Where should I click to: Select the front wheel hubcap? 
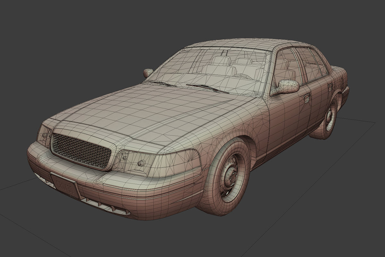point(230,176)
